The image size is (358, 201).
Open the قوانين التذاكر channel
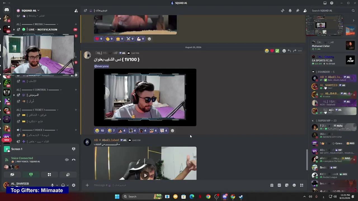pyautogui.click(x=46, y=115)
